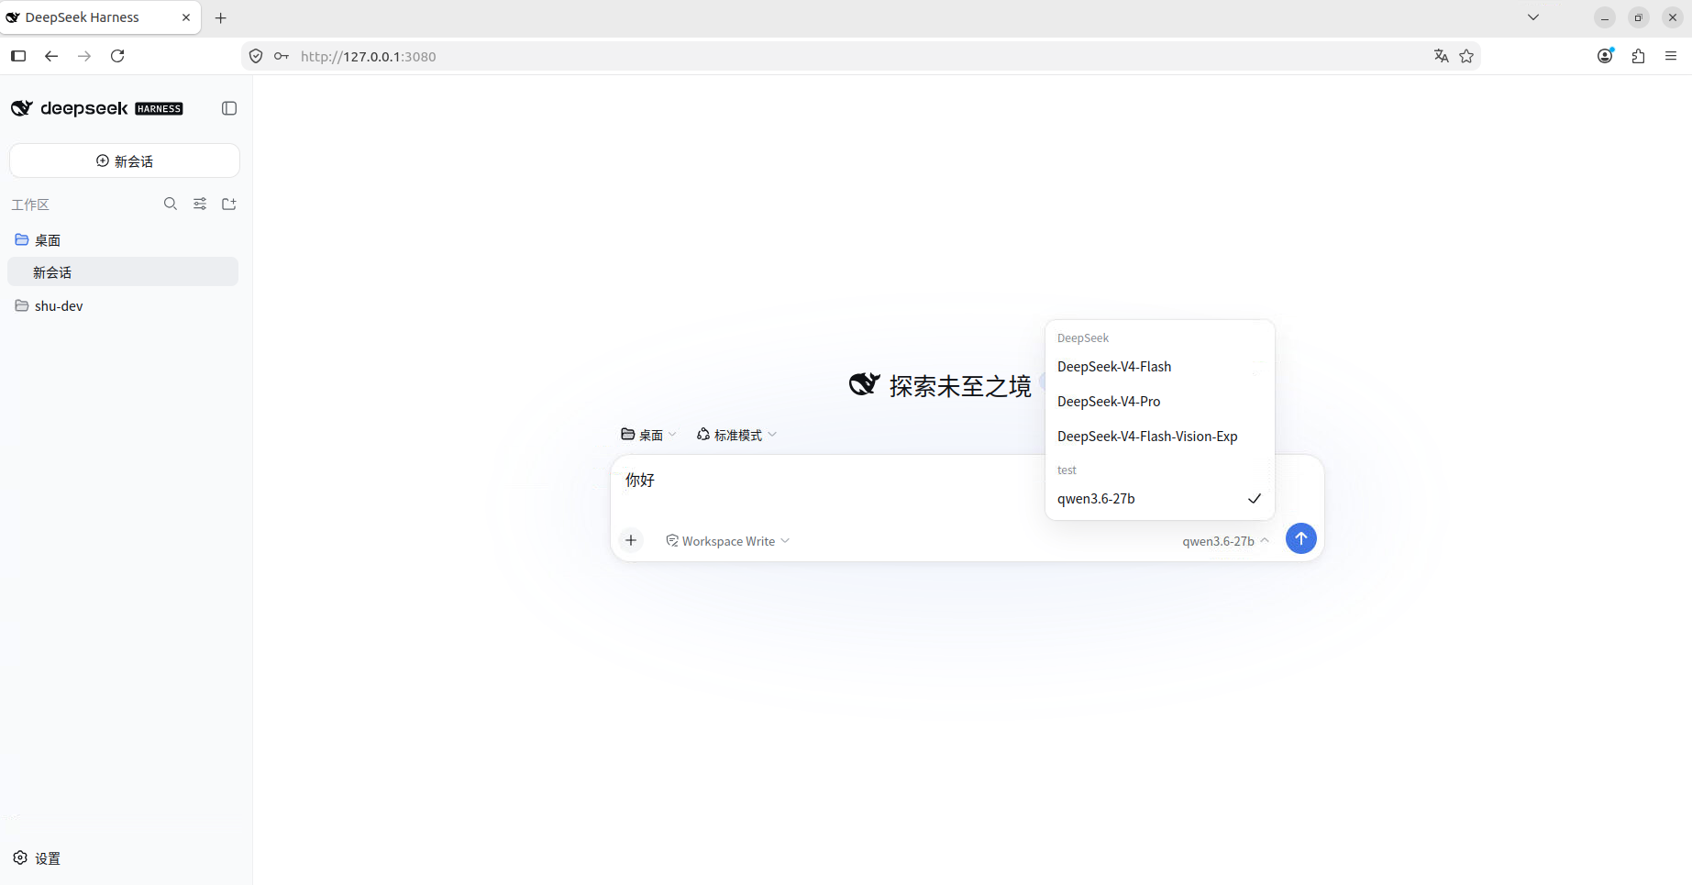The height and width of the screenshot is (885, 1692).
Task: Click the attach plus icon in input box
Action: 631,540
